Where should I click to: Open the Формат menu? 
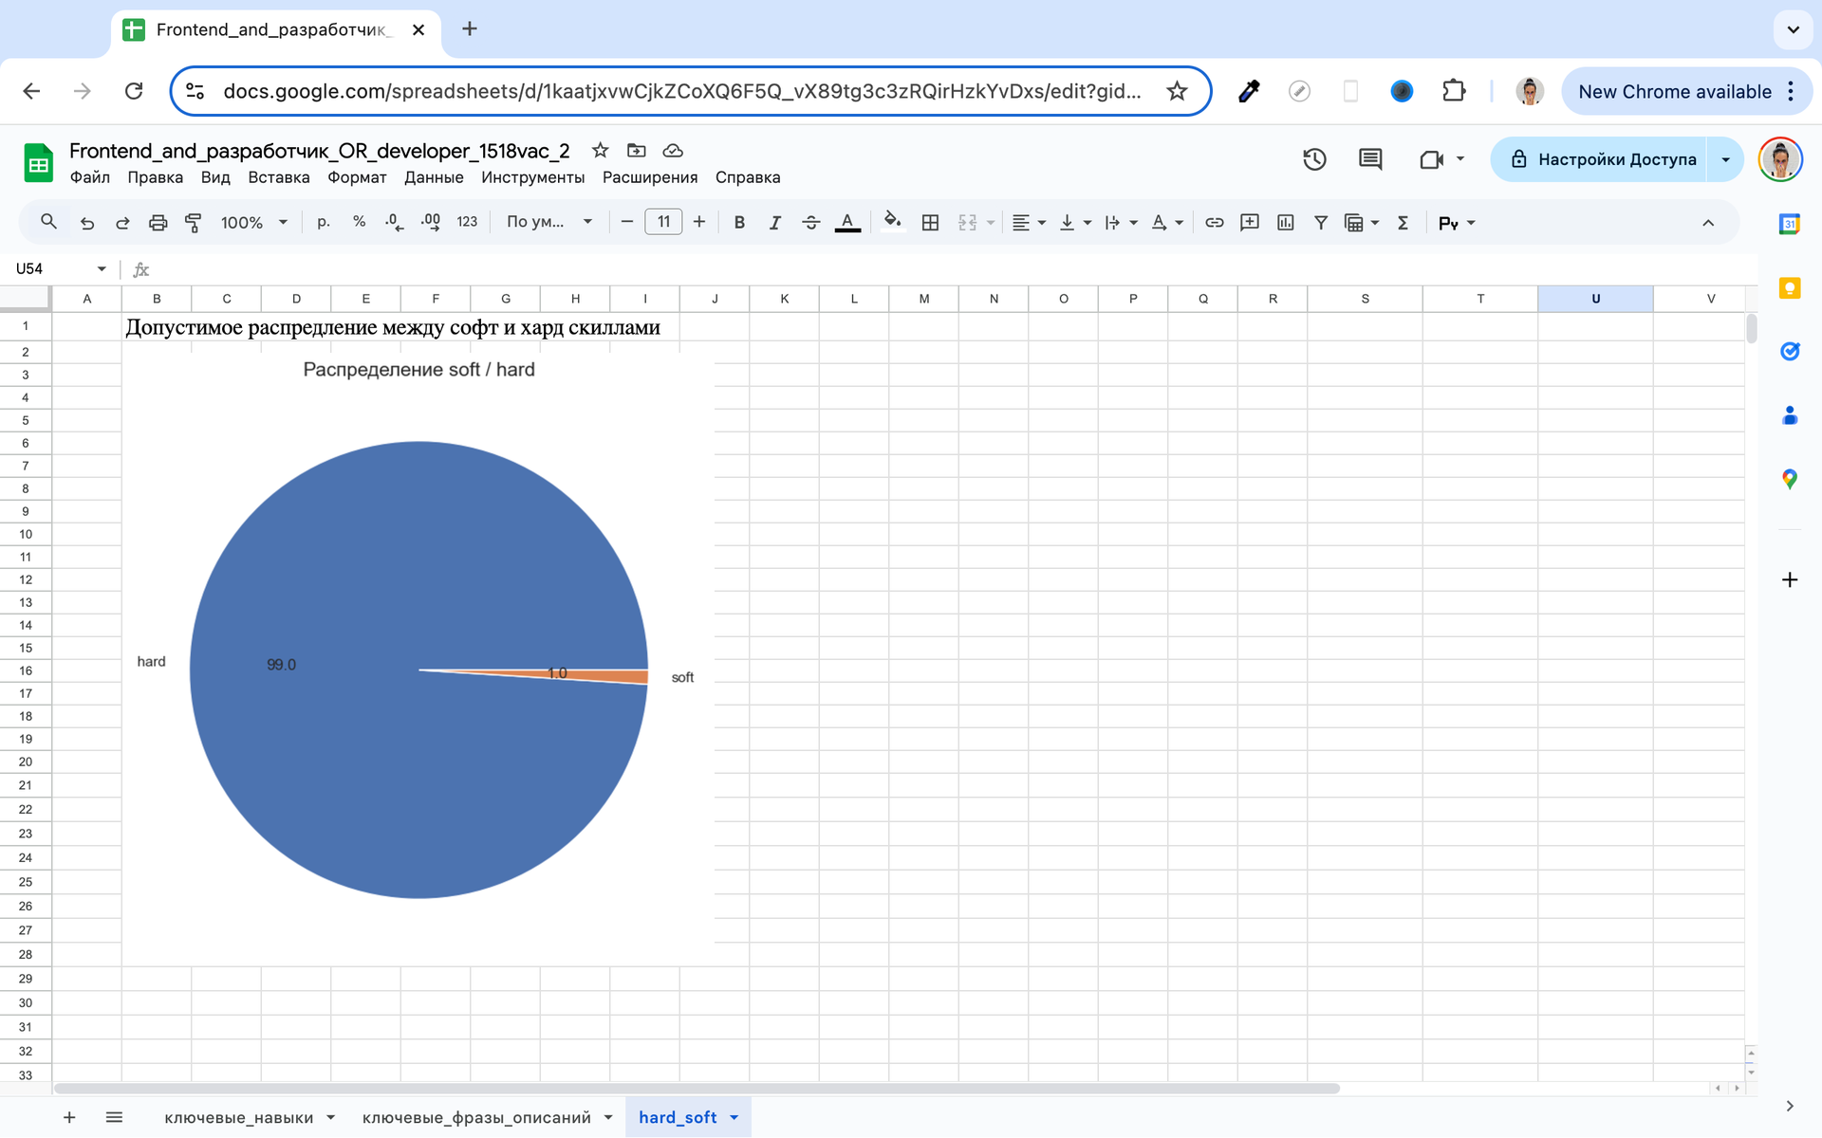coord(357,177)
